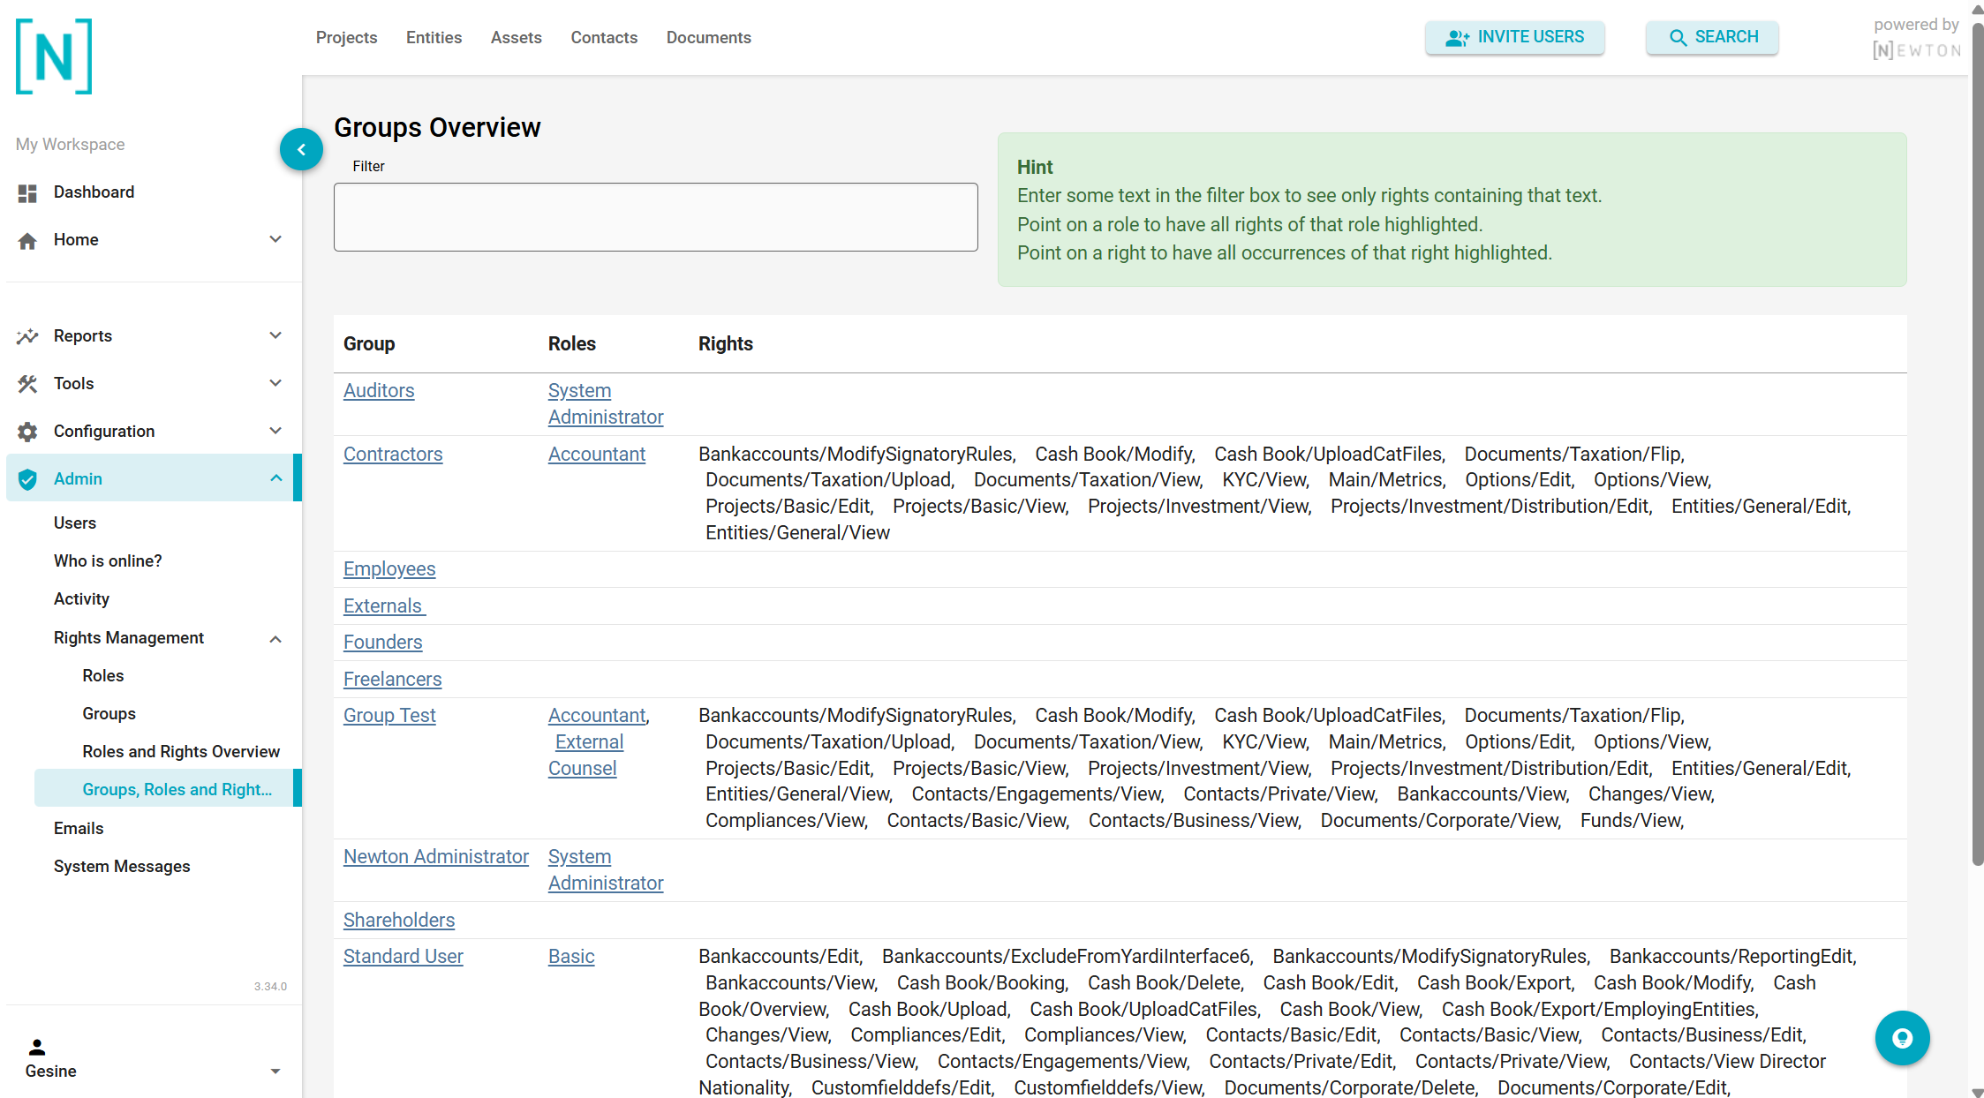Open the Assets top menu
Screen dimensions: 1984x1098
tap(517, 37)
